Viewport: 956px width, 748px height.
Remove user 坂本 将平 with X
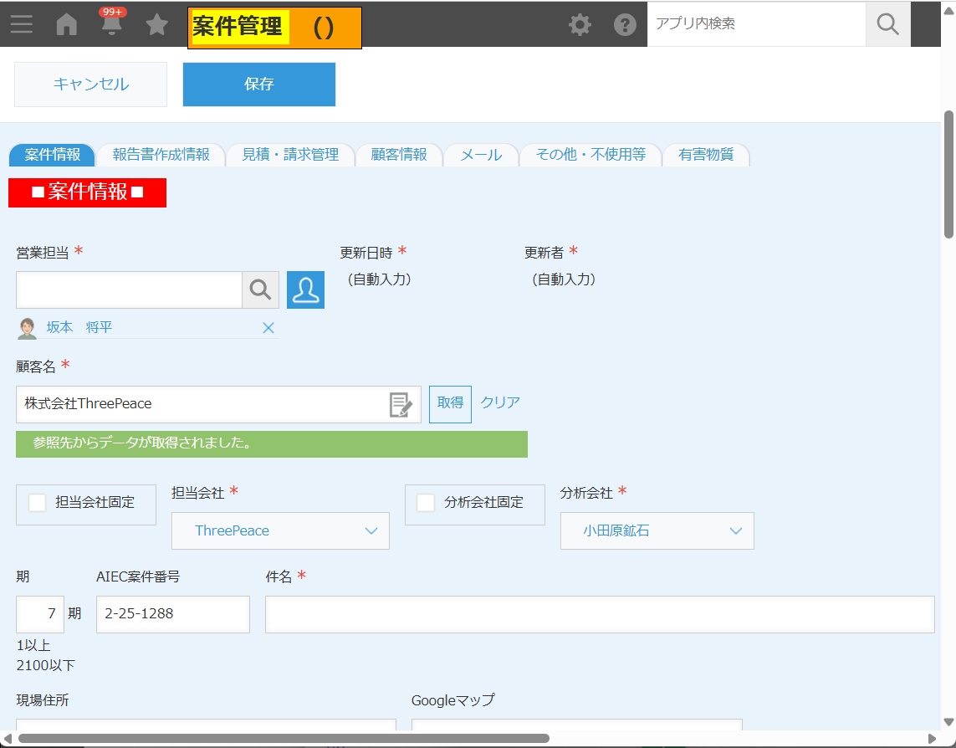(x=268, y=328)
